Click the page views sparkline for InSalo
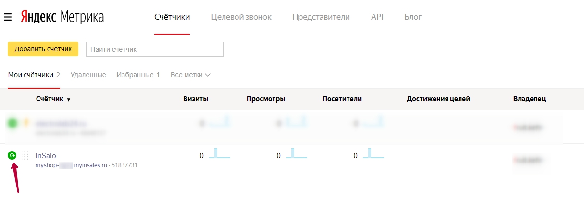The width and height of the screenshot is (584, 210). (x=296, y=154)
